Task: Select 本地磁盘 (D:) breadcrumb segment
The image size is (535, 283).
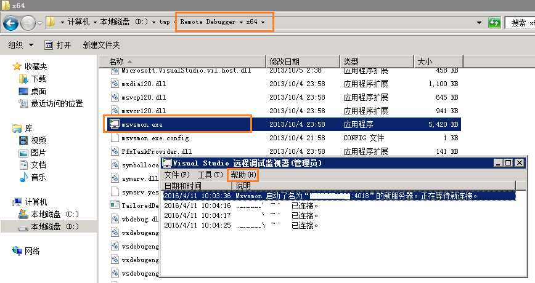Action: 125,22
